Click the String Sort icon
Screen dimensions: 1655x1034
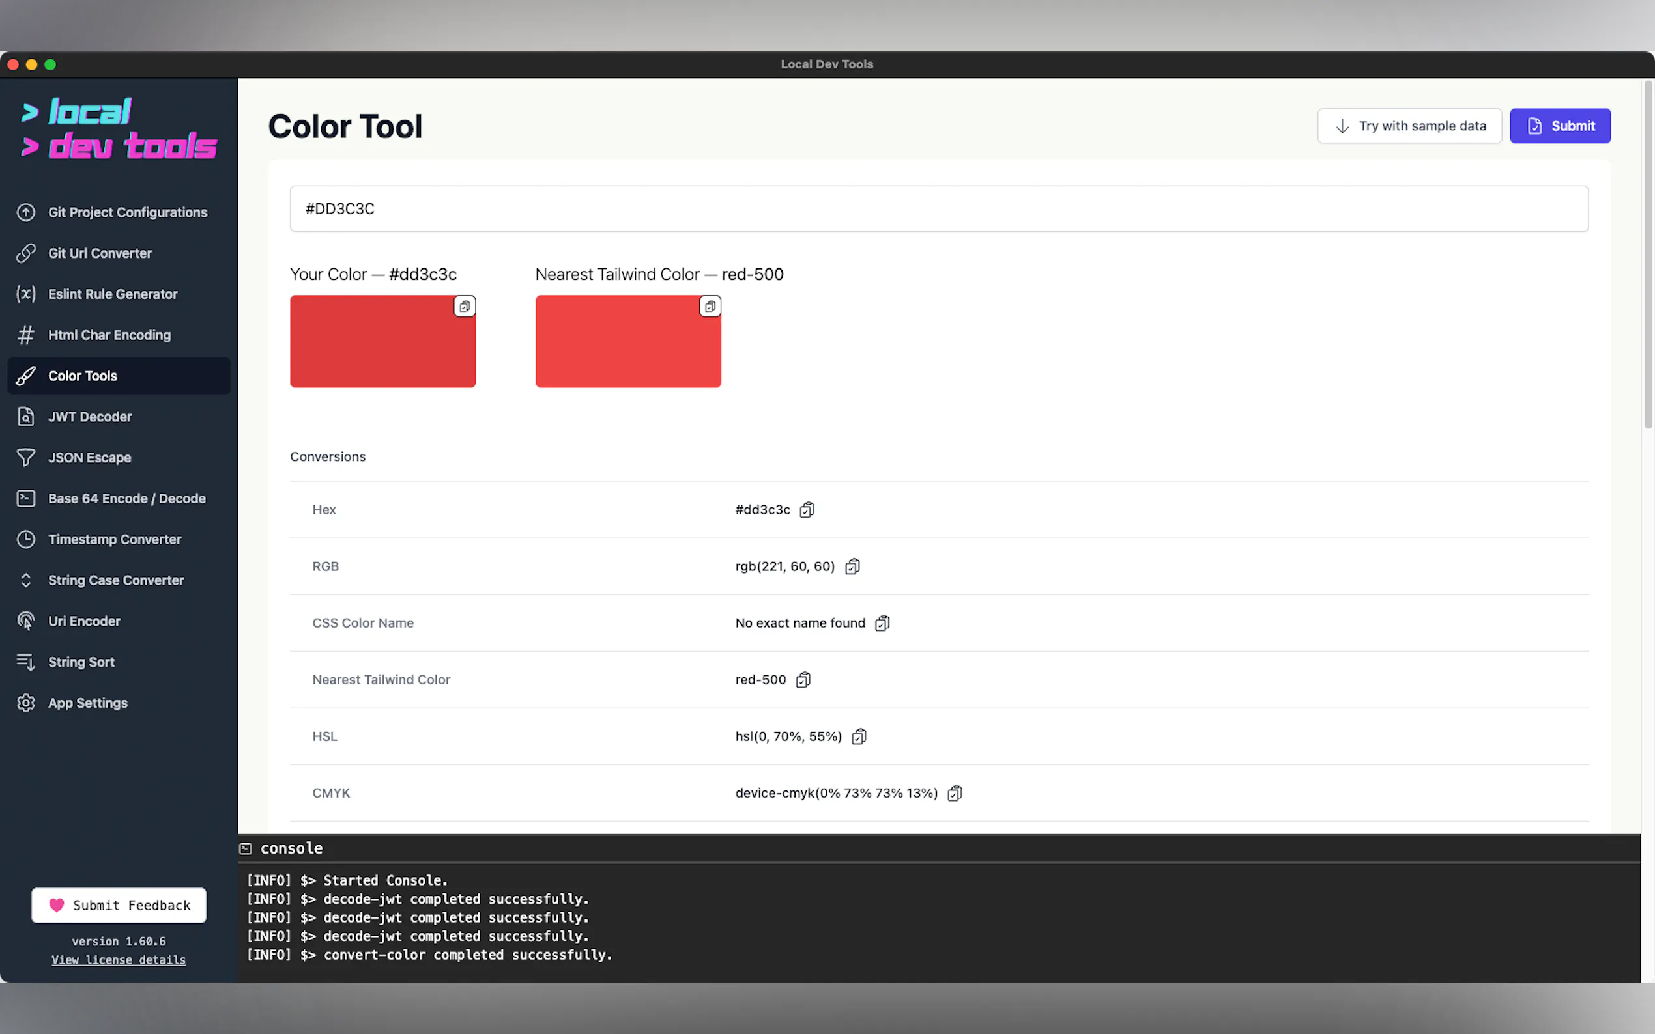tap(26, 662)
